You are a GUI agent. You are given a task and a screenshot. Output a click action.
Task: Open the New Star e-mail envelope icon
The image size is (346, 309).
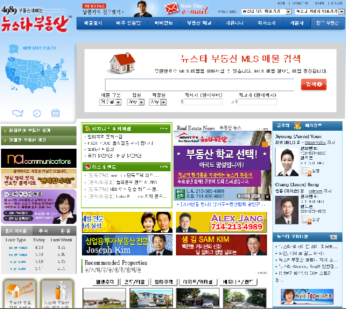pyautogui.click(x=171, y=9)
